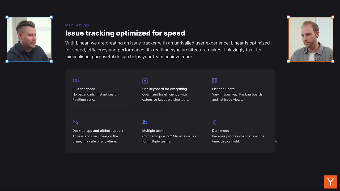The width and height of the screenshot is (340, 191).
Task: Click the Main Features label
Action: pos(77,25)
